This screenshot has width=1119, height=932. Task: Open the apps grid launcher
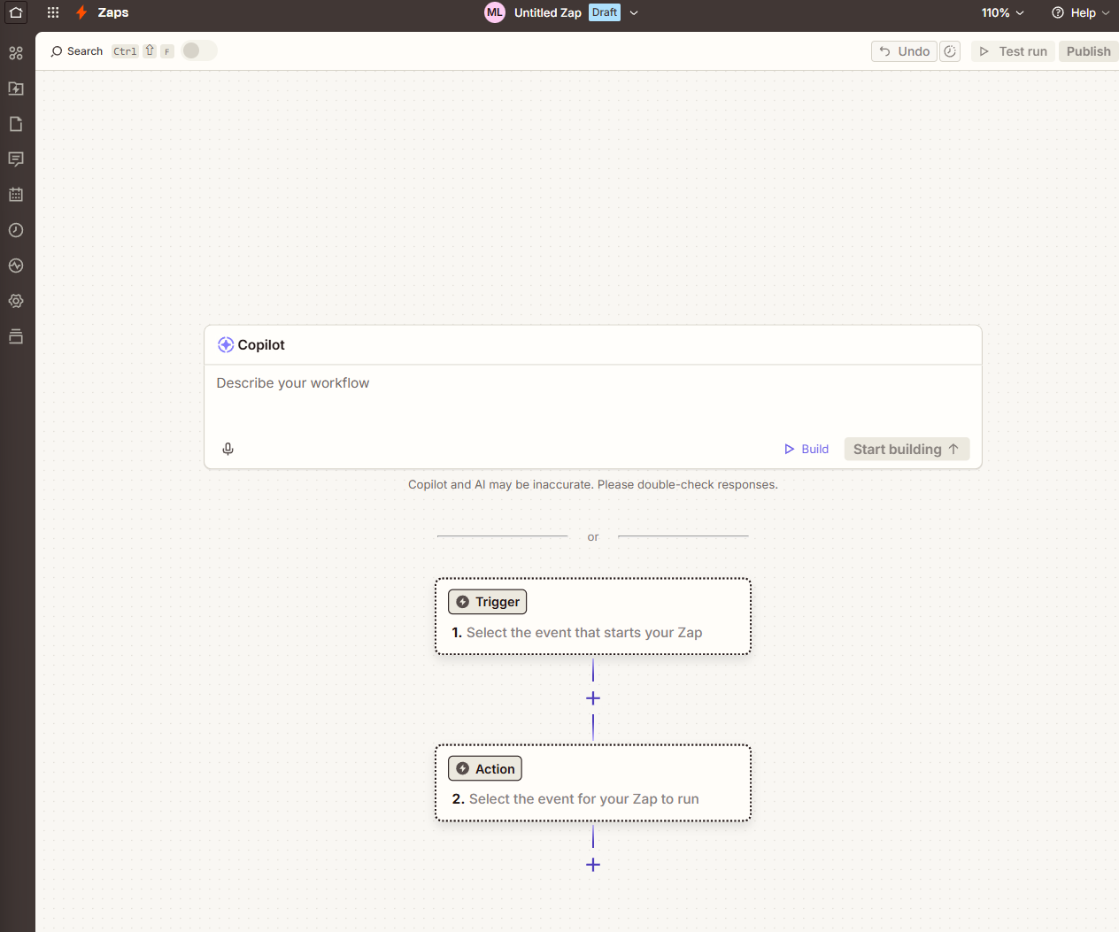pyautogui.click(x=53, y=12)
